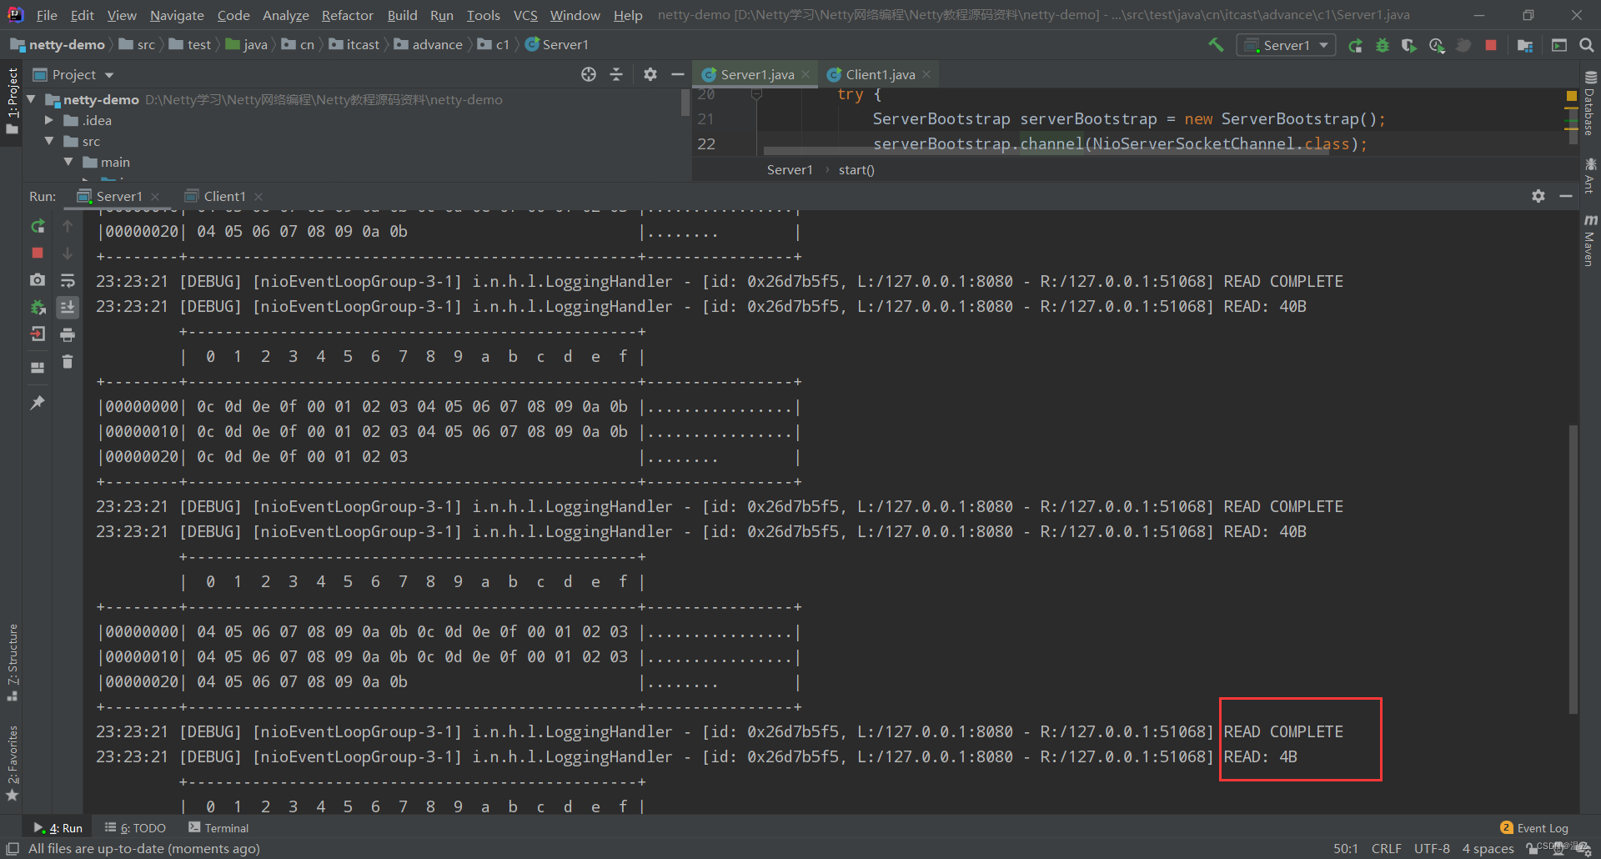The width and height of the screenshot is (1601, 859).
Task: Toggle the Database tool window side tab
Action: [1590, 103]
